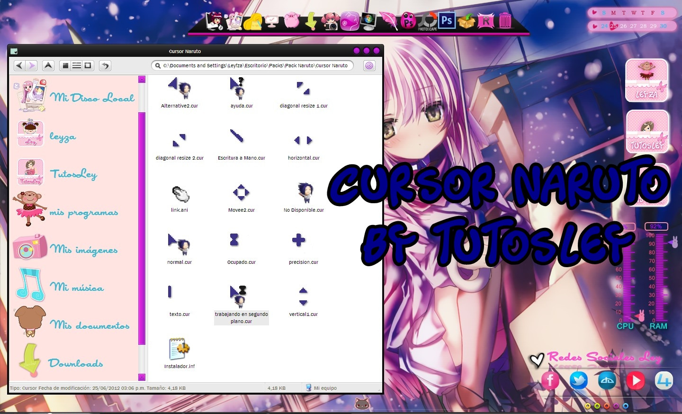The height and width of the screenshot is (414, 682).
Task: Select No Disponible.cur file
Action: (304, 197)
